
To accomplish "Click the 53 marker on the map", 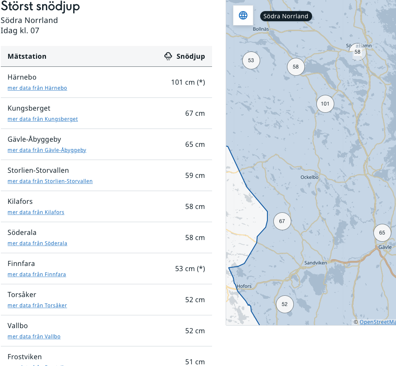I will click(251, 60).
